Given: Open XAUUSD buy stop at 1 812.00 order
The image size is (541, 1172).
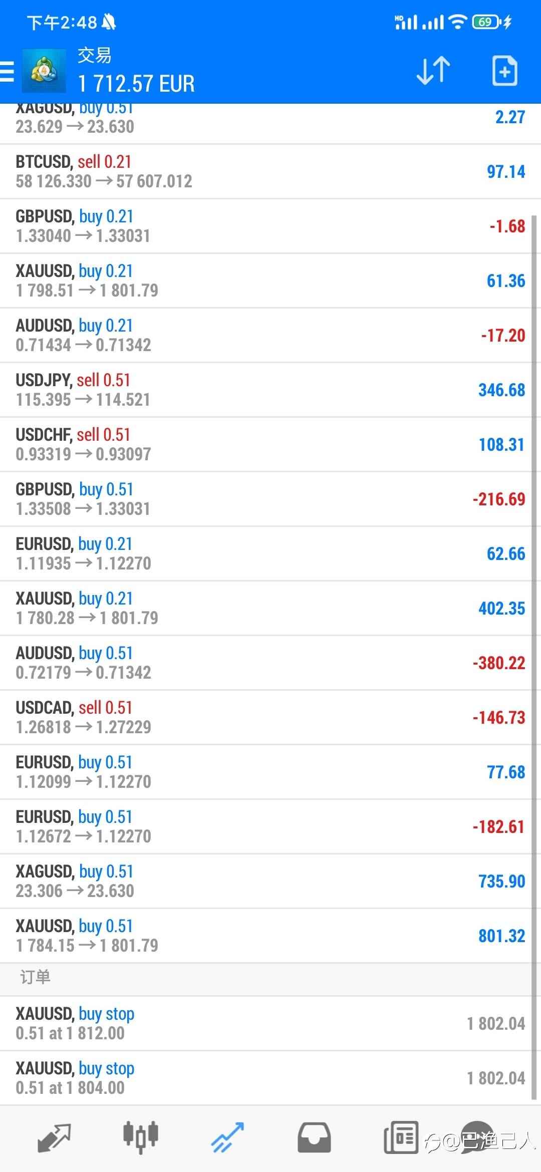Looking at the screenshot, I should pyautogui.click(x=270, y=1023).
